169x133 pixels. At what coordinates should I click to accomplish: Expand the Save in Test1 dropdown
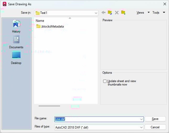tap(96, 13)
